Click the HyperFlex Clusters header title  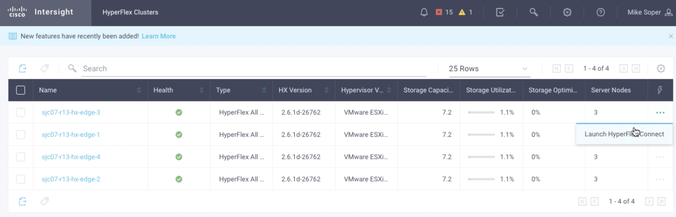pyautogui.click(x=130, y=12)
